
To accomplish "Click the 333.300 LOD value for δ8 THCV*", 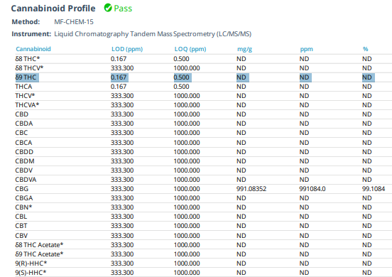I will point(122,68).
